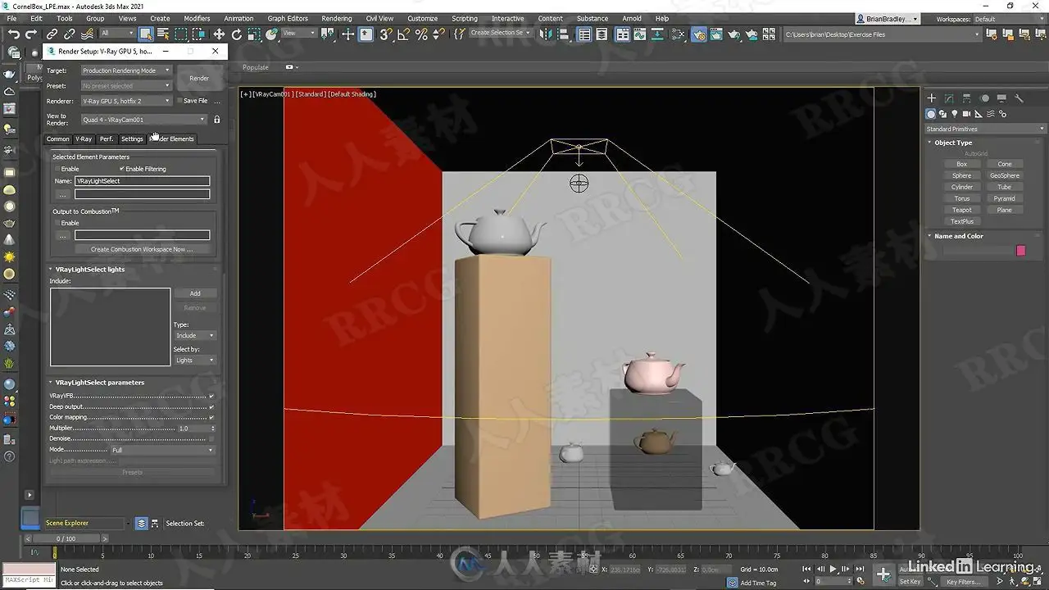Screen dimensions: 1049x590
Task: Open the Utilities panel wrench icon
Action: pyautogui.click(x=1019, y=98)
